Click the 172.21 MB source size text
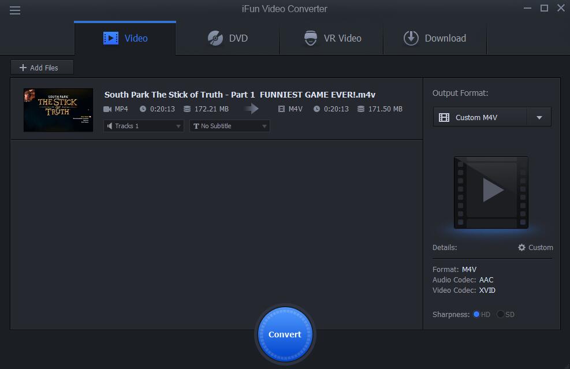This screenshot has height=369, width=570. pyautogui.click(x=211, y=109)
